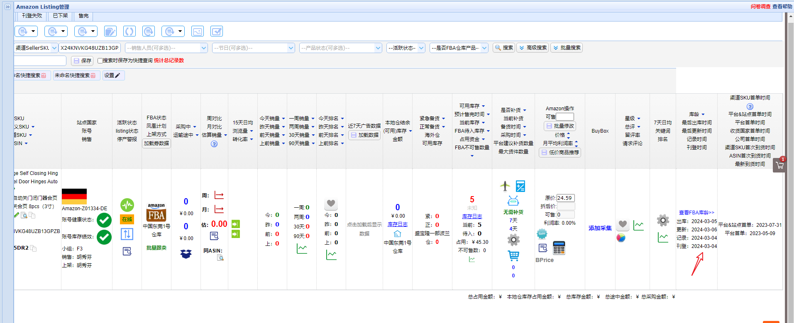Toggle the 账号库存绩效 green check
794x323 pixels.
click(x=104, y=237)
